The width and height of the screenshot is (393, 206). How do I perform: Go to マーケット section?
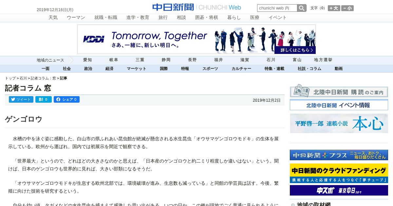[x=137, y=69]
